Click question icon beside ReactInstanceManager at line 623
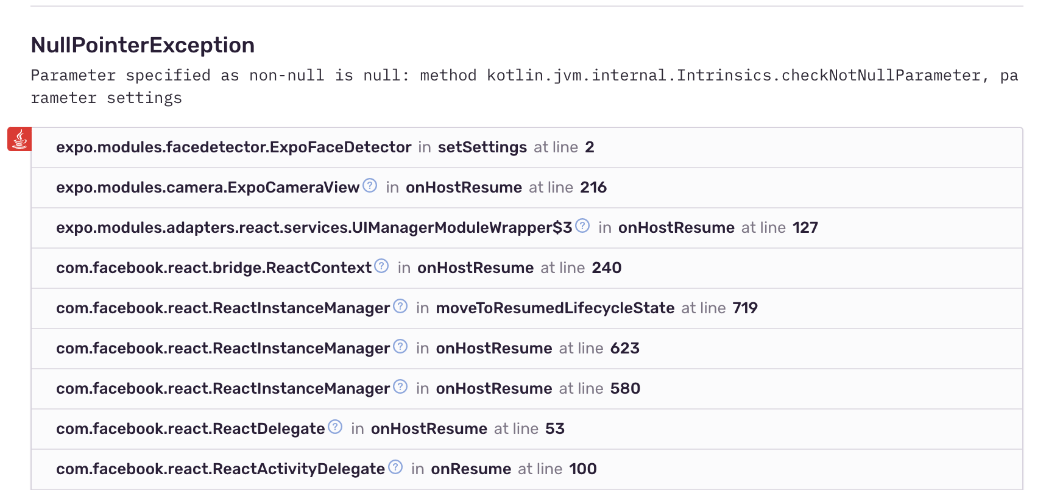The image size is (1060, 490). [400, 345]
